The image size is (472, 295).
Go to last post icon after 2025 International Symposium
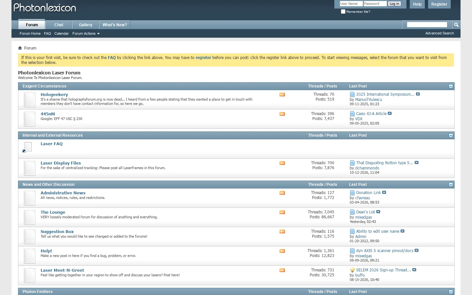tap(418, 94)
